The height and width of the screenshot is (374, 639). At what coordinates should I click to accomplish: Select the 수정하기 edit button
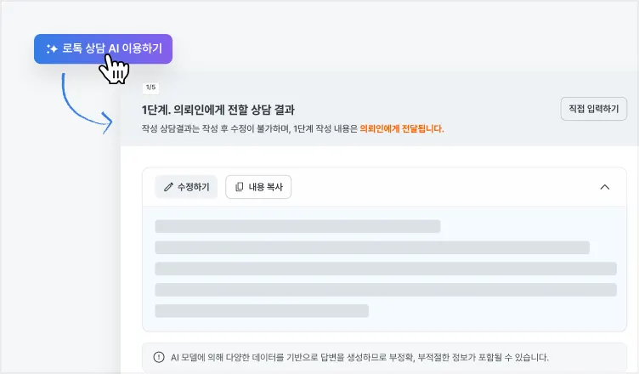(186, 187)
